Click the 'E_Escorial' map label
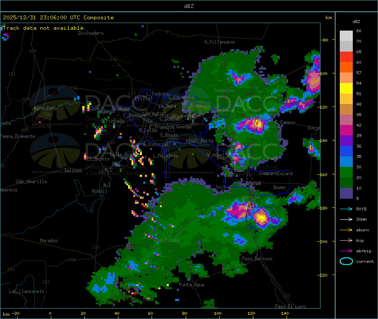The height and width of the screenshot is (319, 378). pyautogui.click(x=156, y=144)
